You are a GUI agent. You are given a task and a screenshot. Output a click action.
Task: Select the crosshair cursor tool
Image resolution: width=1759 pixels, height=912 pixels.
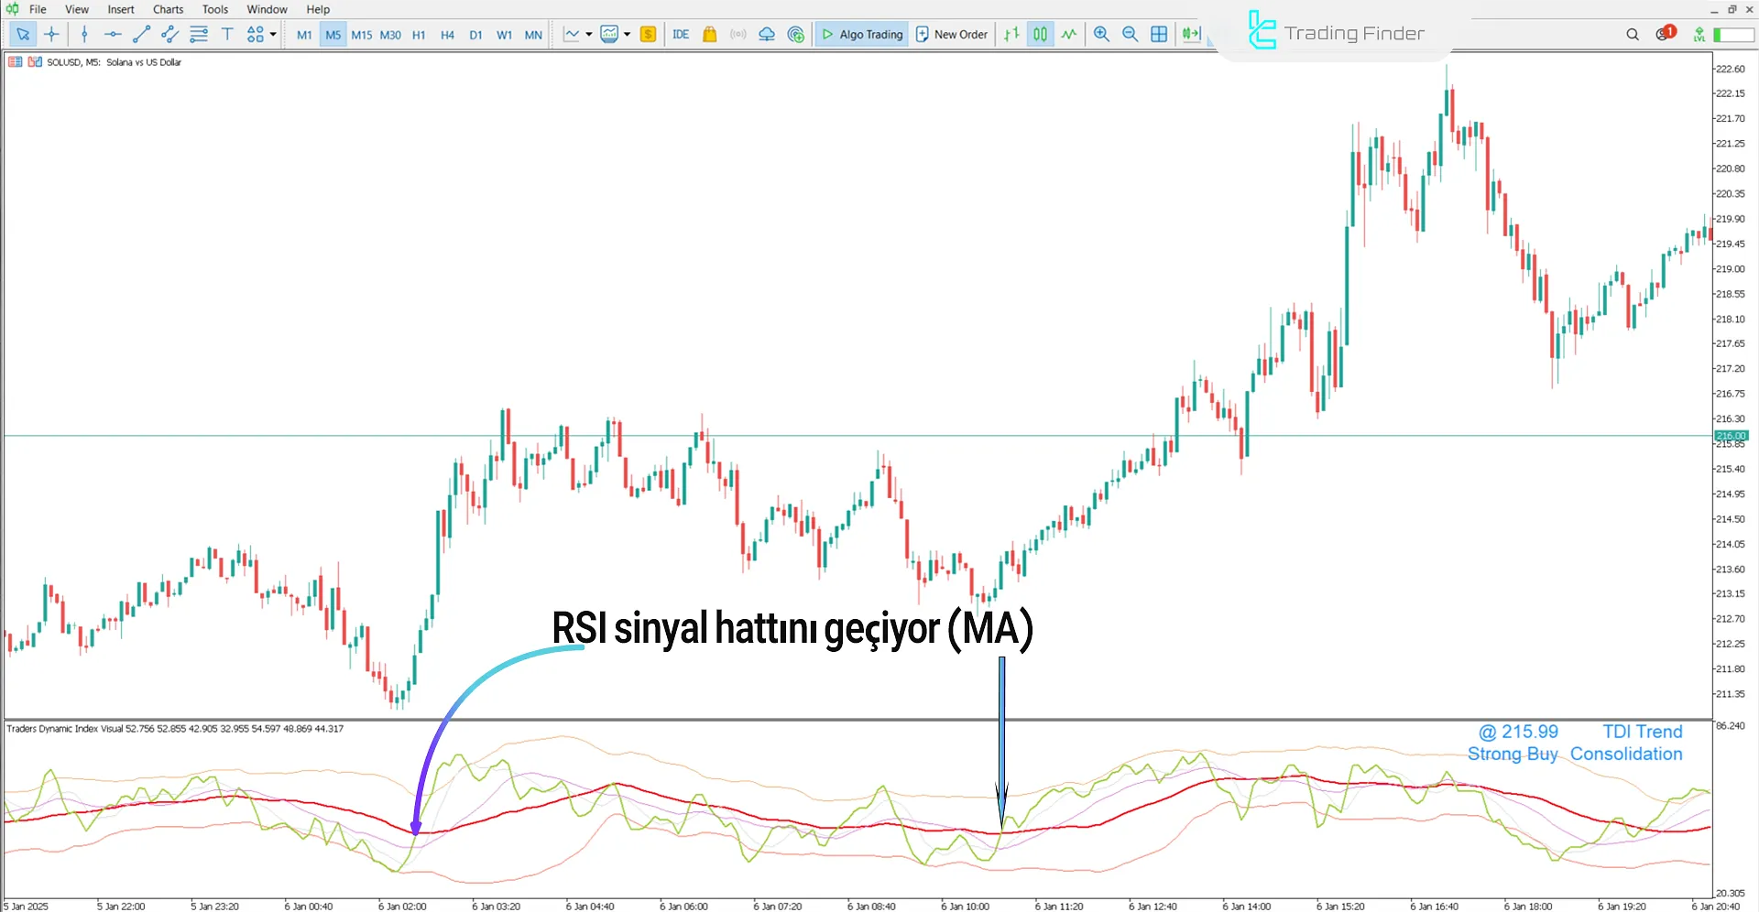[x=51, y=35]
